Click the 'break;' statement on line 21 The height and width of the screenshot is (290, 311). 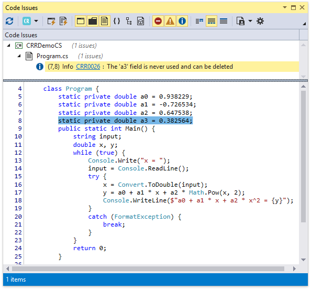[114, 224]
